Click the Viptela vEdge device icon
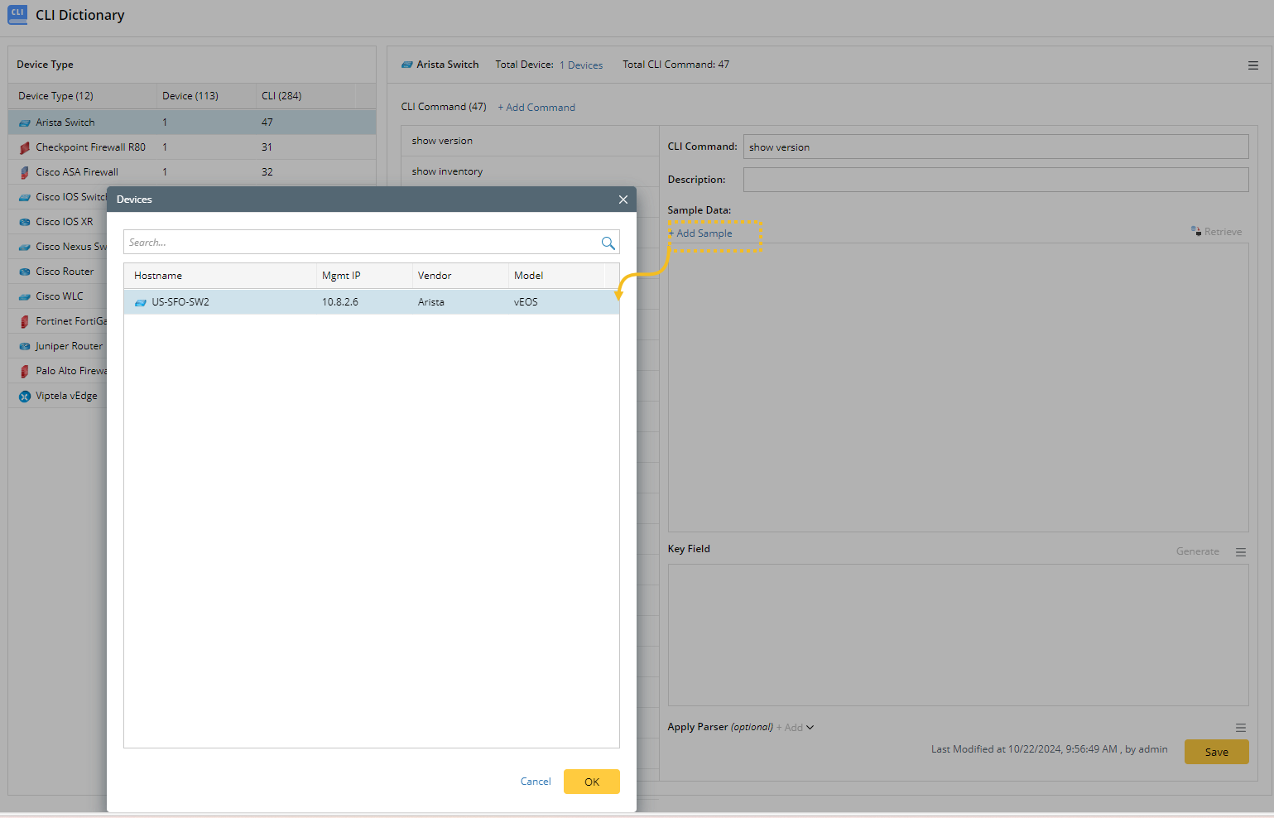1274x818 pixels. pos(25,397)
